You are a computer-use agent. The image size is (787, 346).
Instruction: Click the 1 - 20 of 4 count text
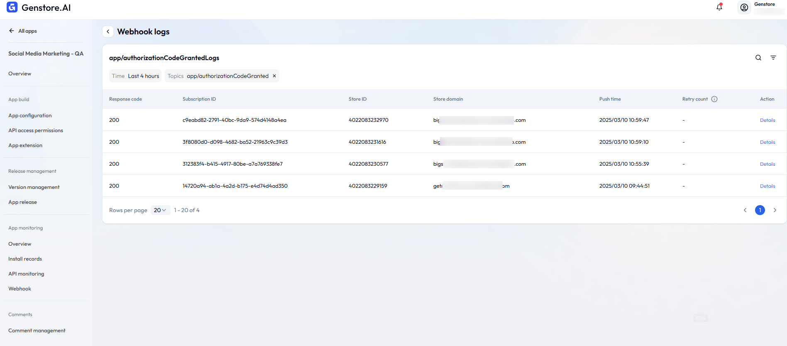pos(186,210)
